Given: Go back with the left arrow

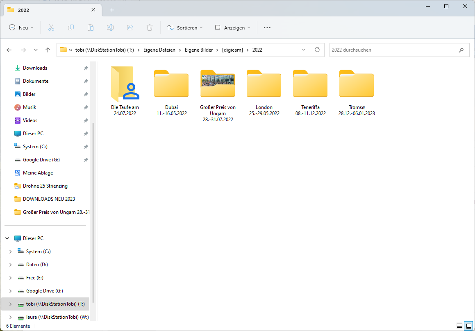Looking at the screenshot, I should coord(9,50).
